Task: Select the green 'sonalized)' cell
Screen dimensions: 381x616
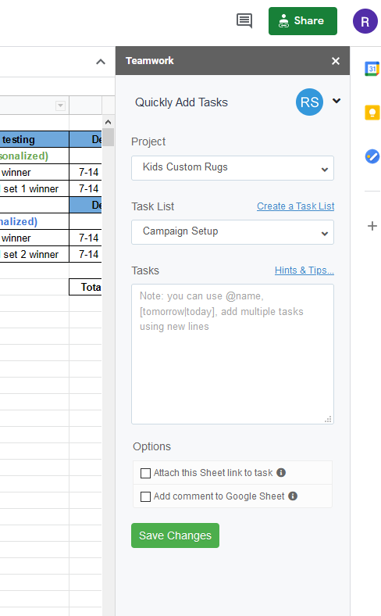Action: coord(34,156)
